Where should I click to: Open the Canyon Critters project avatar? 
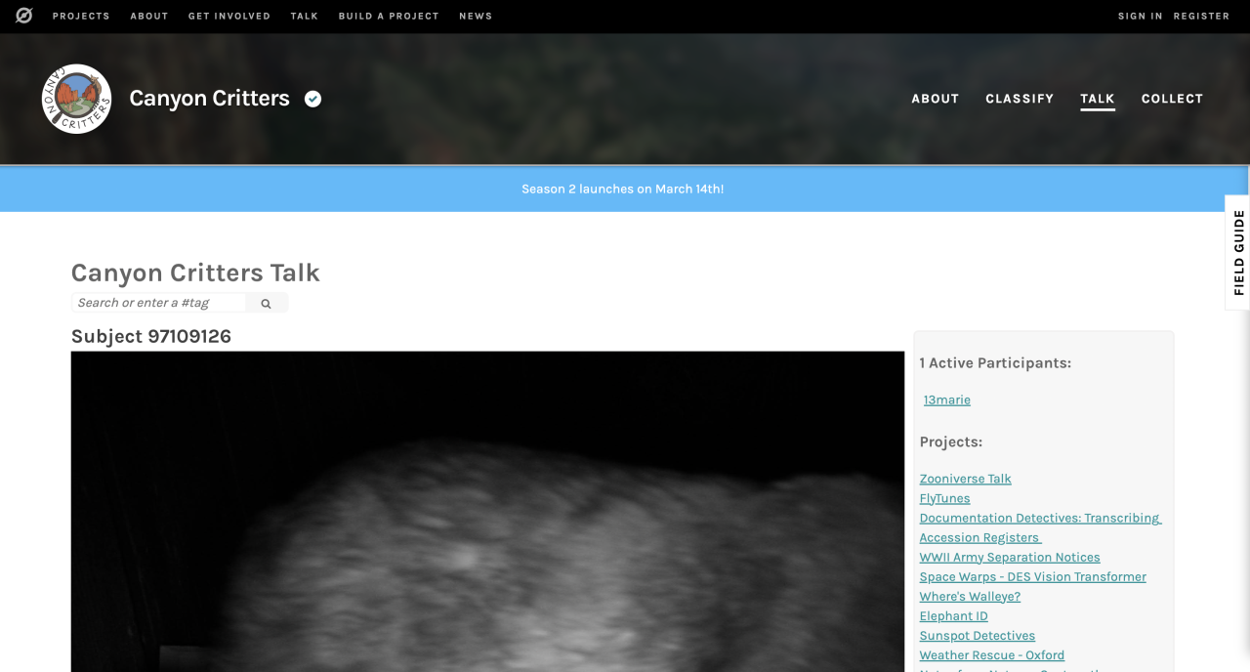coord(76,99)
